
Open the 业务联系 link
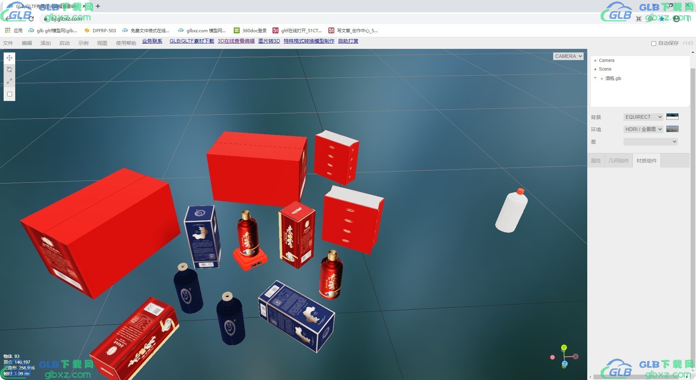tap(152, 41)
